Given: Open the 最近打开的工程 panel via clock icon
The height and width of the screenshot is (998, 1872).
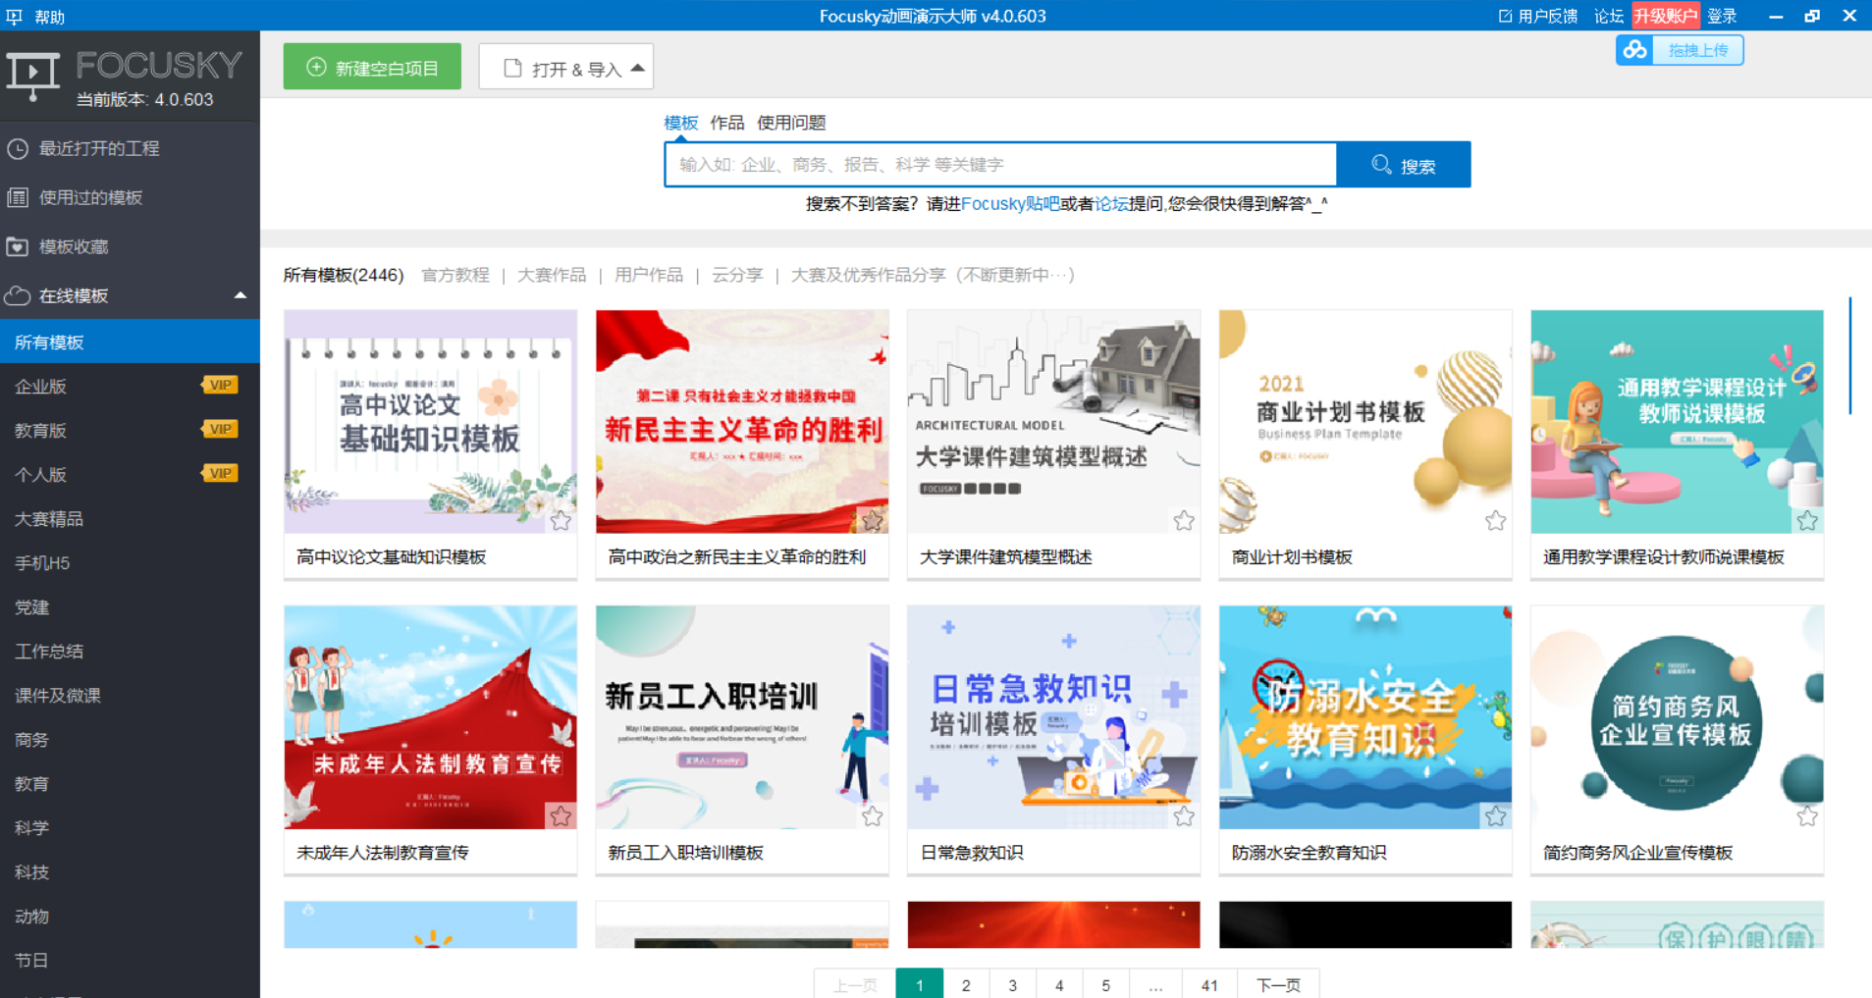Looking at the screenshot, I should tap(18, 148).
